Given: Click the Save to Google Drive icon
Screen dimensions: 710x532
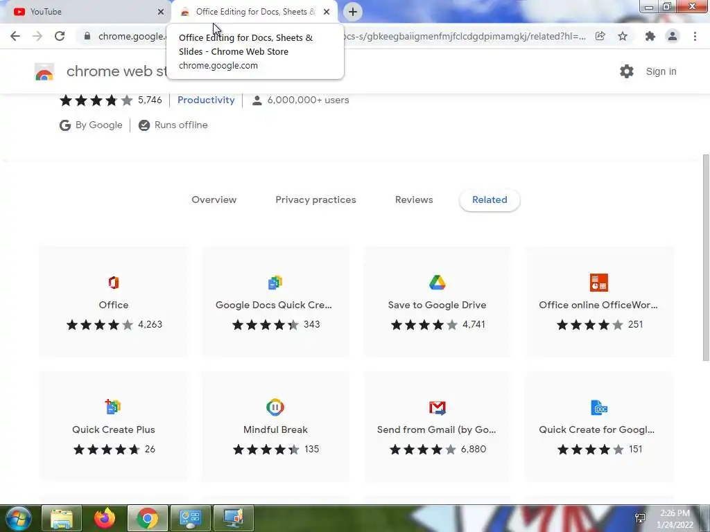Looking at the screenshot, I should pos(438,283).
